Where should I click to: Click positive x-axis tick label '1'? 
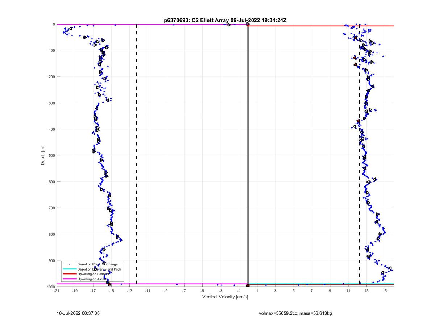click(257, 291)
